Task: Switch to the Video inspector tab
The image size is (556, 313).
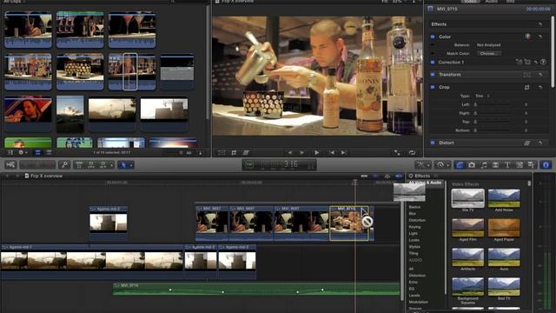Action: coord(471,2)
